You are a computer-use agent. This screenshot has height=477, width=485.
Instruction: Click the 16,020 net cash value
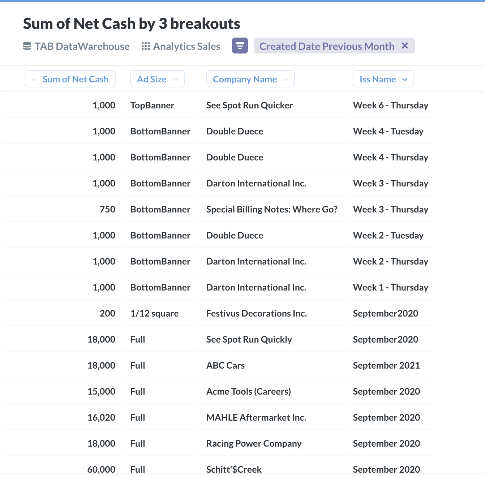101,417
